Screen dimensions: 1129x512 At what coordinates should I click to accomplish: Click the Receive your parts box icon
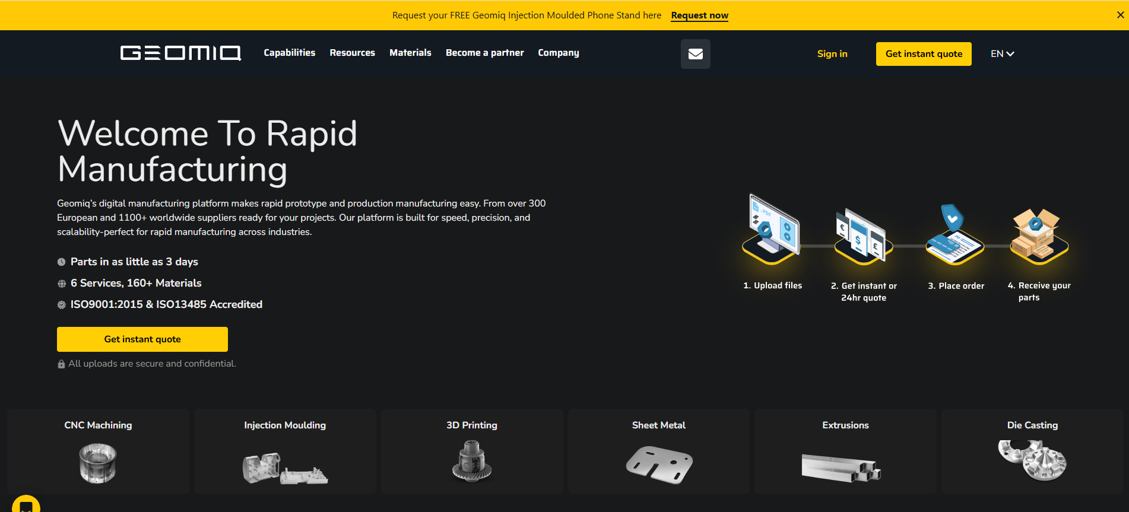[1039, 235]
